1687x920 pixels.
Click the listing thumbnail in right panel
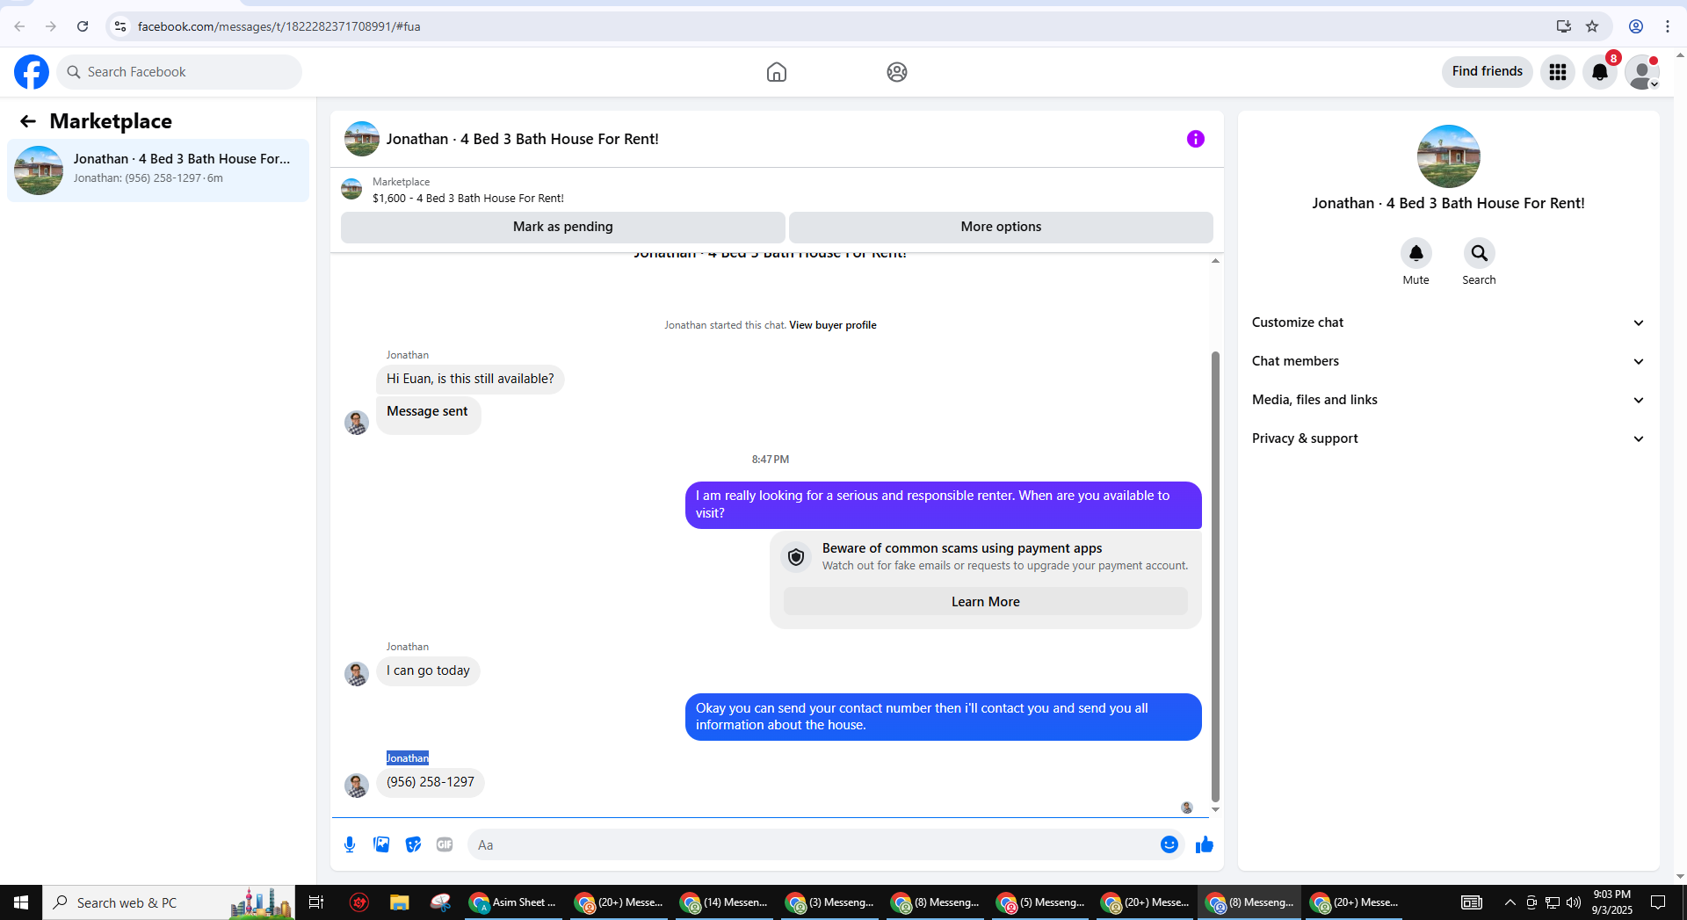point(1449,156)
